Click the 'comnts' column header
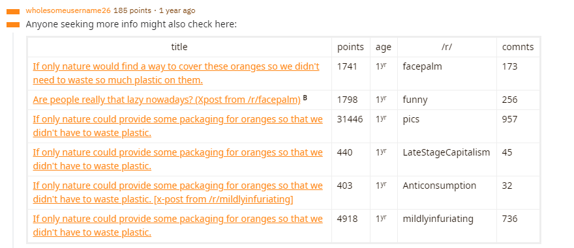The width and height of the screenshot is (574, 248). click(x=518, y=47)
